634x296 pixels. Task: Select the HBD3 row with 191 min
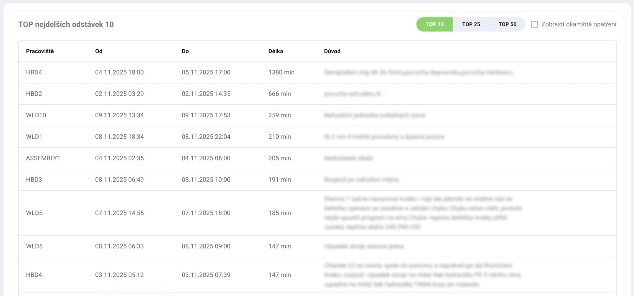click(127, 180)
